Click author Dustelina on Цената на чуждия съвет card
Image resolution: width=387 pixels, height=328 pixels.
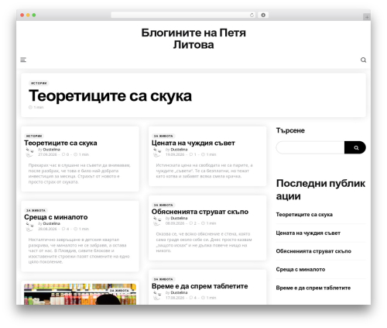point(179,150)
